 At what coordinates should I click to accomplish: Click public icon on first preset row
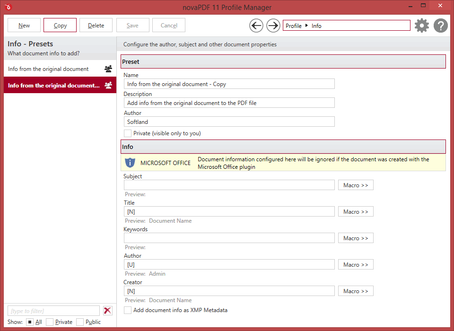[108, 69]
